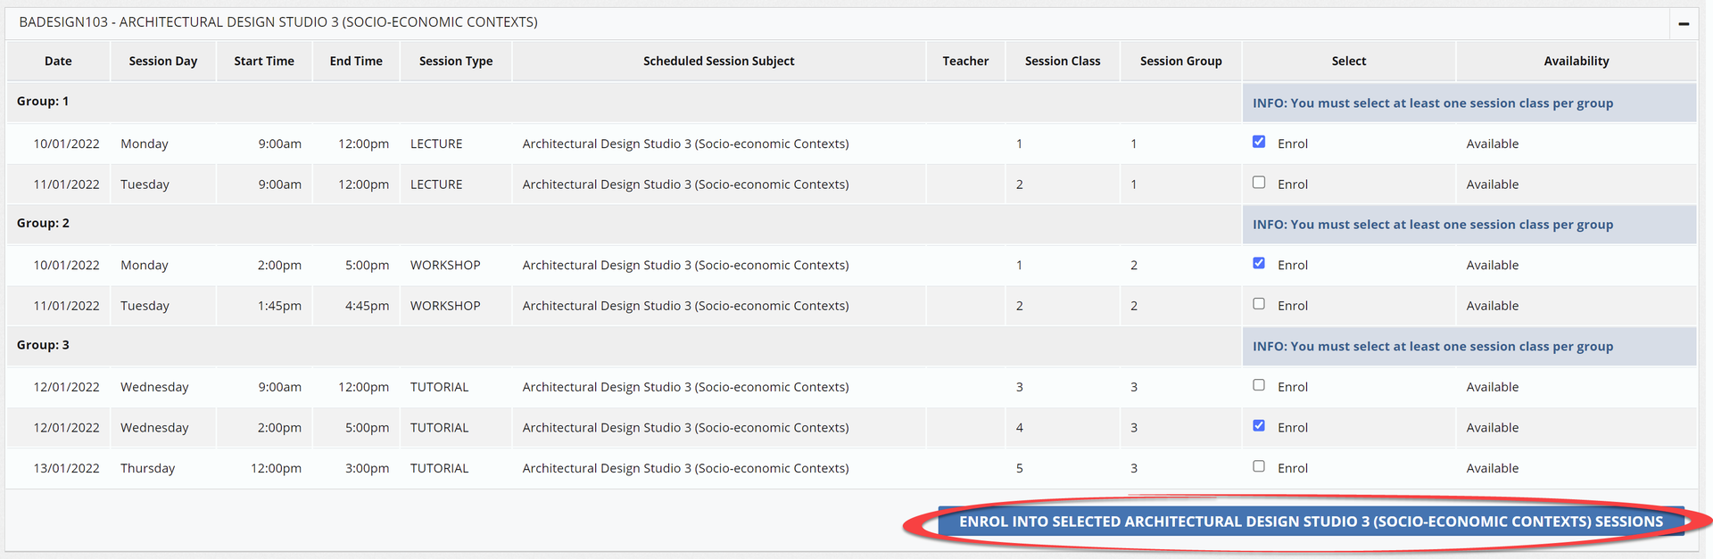Uncheck Enrol for Wednesday 2:00pm tutorial
Screen dimensions: 1713x559
click(x=1259, y=426)
